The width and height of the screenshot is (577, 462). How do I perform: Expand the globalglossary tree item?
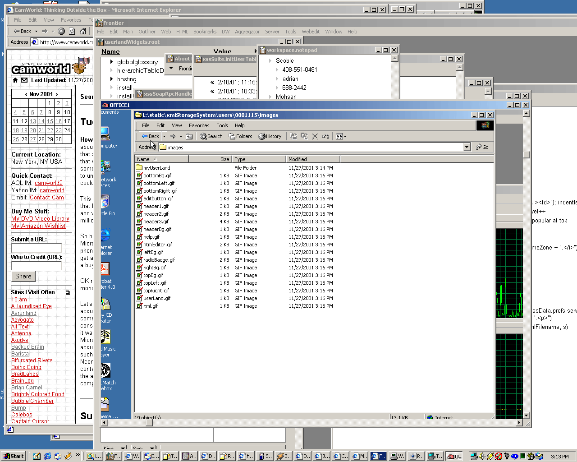[x=111, y=62]
